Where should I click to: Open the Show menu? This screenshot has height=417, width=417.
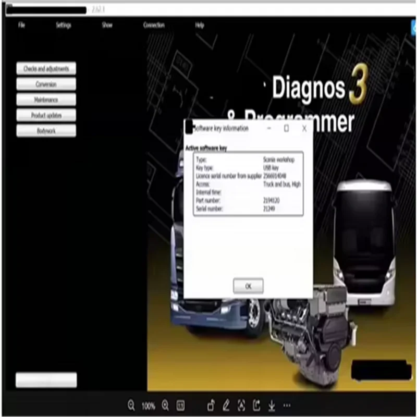point(107,25)
